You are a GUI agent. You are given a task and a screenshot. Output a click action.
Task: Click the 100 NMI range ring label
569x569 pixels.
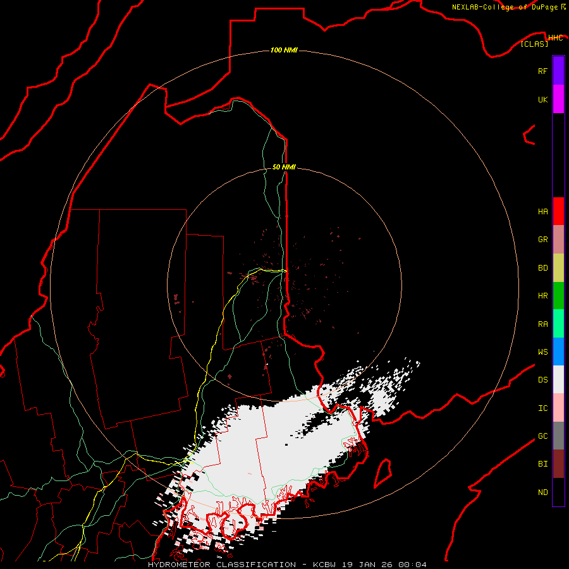pyautogui.click(x=284, y=50)
